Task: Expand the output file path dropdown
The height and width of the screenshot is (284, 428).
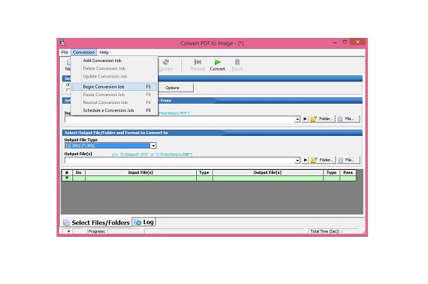Action: 297,161
